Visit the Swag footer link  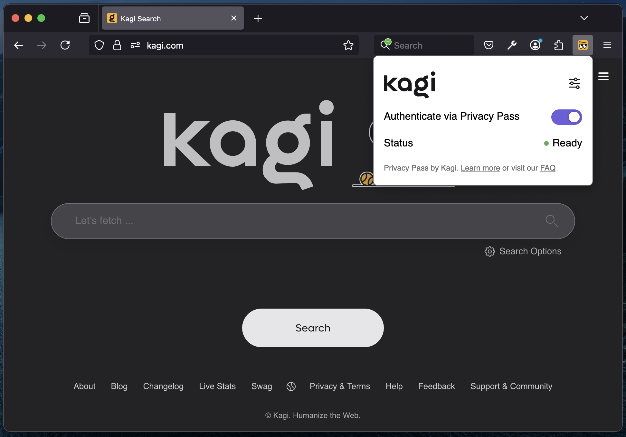click(262, 386)
